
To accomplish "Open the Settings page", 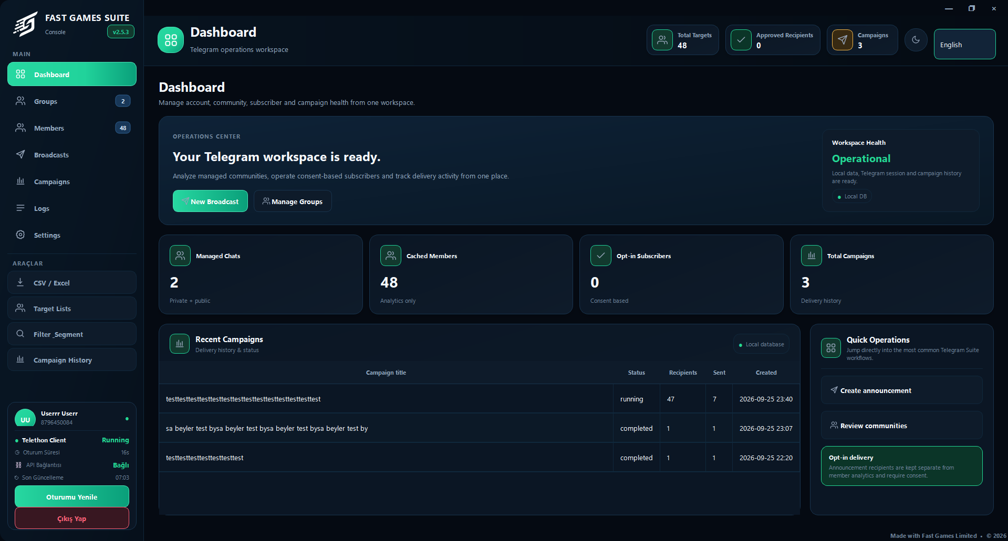I will pos(72,235).
